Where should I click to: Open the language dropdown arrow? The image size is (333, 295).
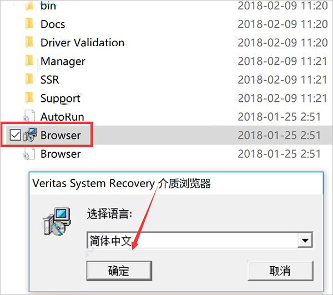click(305, 240)
